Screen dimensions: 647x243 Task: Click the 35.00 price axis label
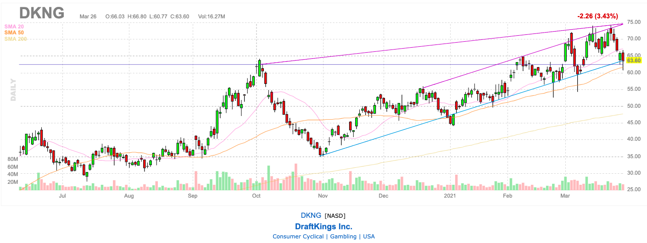(634, 156)
